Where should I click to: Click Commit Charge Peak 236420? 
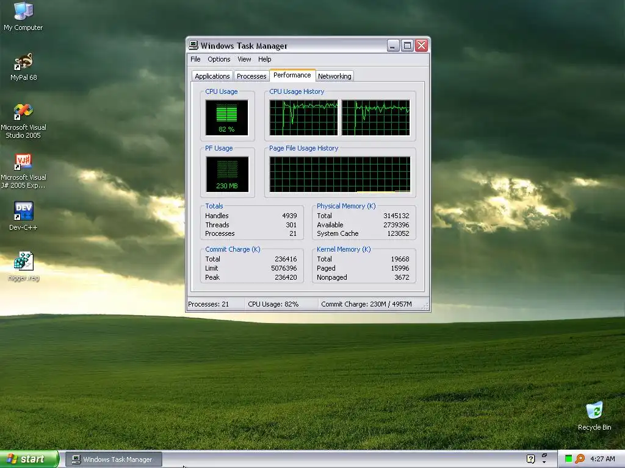click(x=286, y=277)
